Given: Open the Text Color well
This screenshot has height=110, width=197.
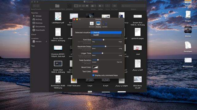Looking at the screenshot, I should [x=95, y=71].
